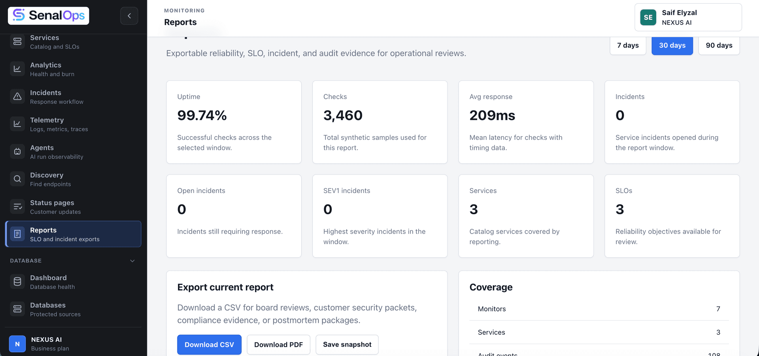Click the Avg response 209ms card
This screenshot has height=356, width=759.
(x=526, y=122)
